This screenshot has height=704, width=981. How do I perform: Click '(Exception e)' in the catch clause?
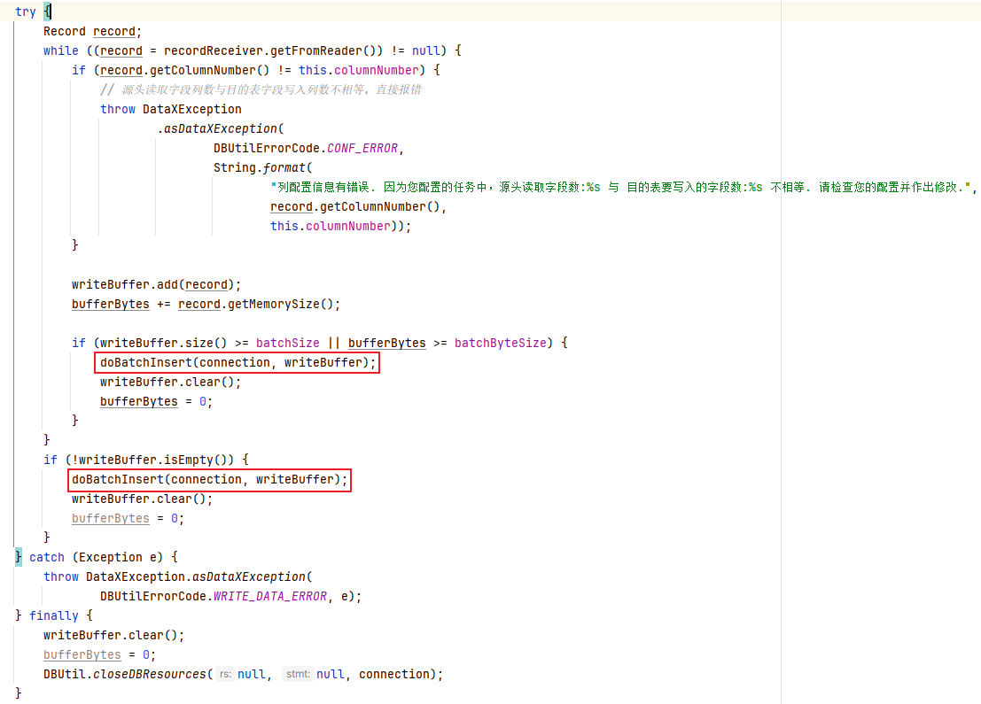(x=117, y=557)
